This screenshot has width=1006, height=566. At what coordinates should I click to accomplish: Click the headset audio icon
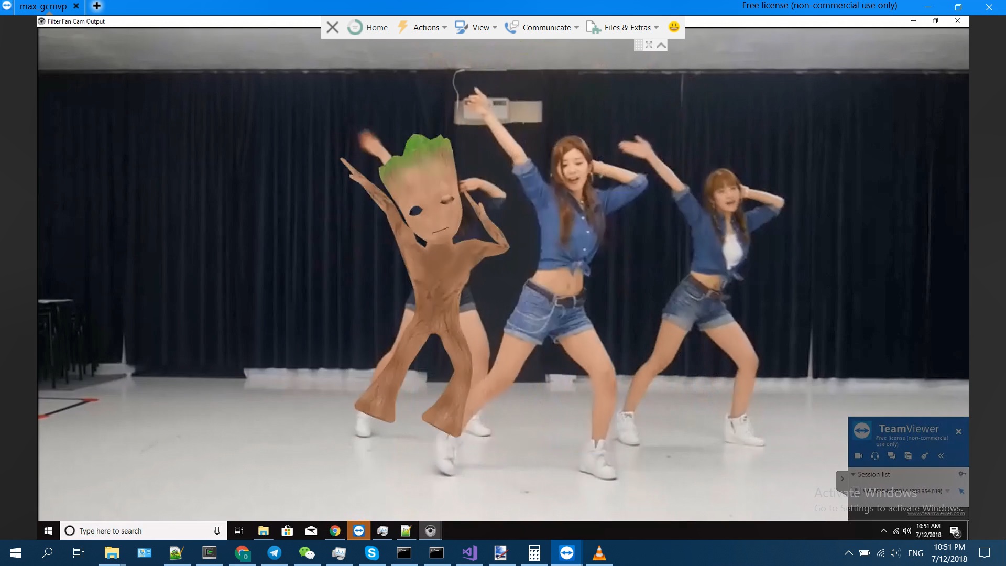[875, 456]
